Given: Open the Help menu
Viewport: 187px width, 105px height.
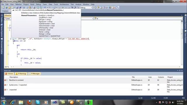Looking at the screenshot, I should click(x=93, y=4).
